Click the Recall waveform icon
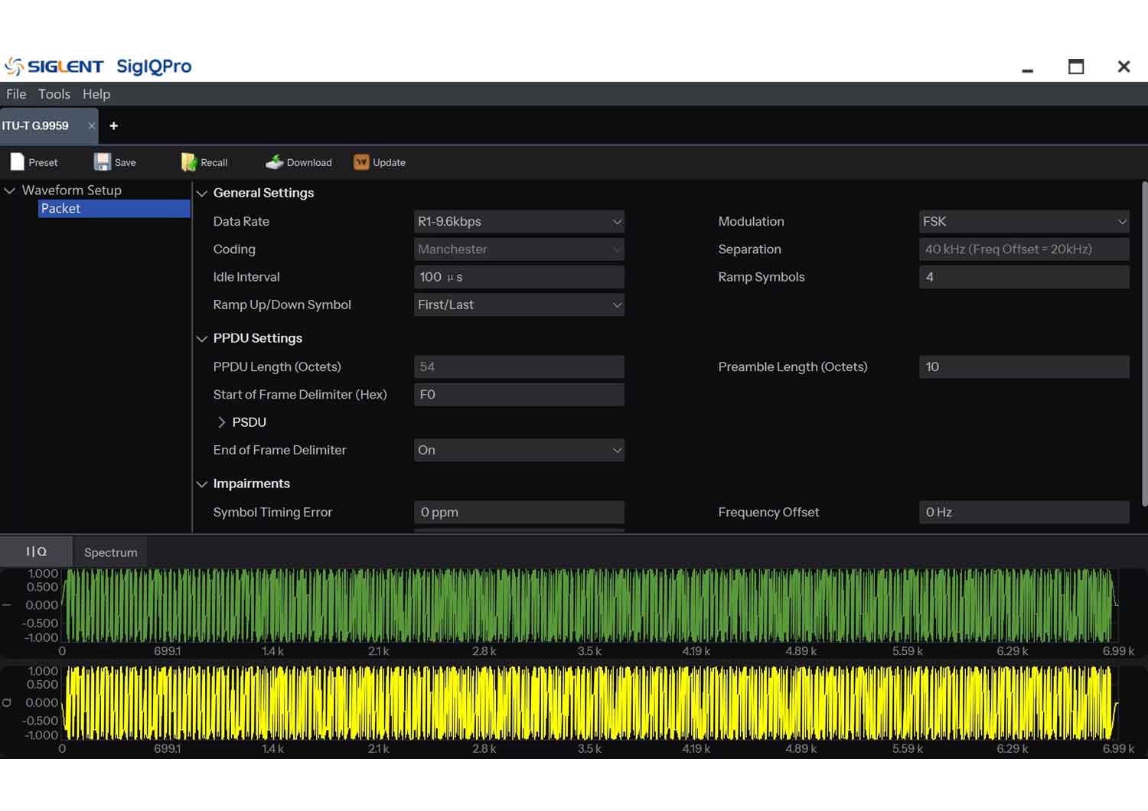This screenshot has width=1148, height=811. 188,162
